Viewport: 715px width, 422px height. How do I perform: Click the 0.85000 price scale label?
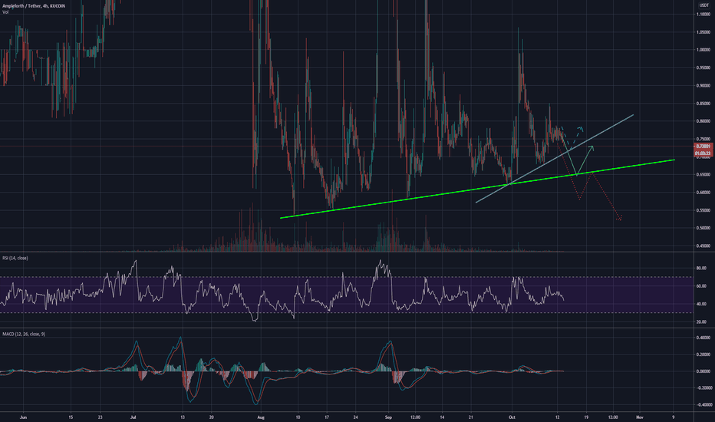pyautogui.click(x=703, y=104)
